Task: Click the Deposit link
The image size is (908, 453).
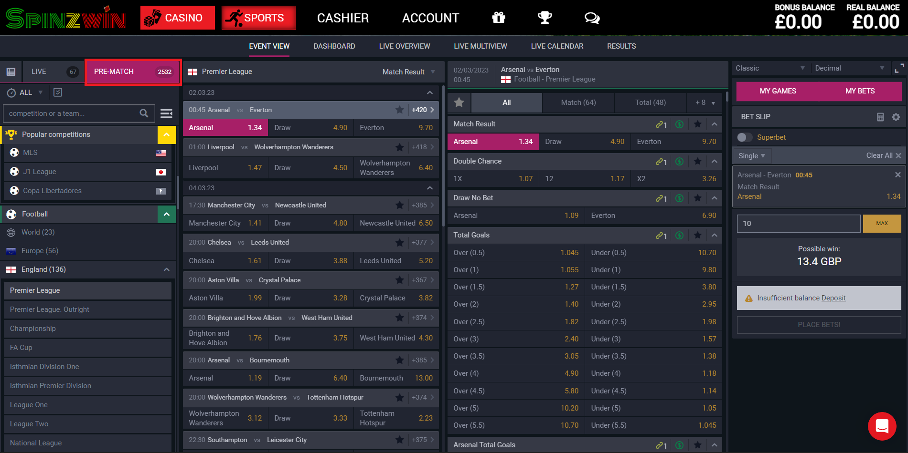Action: pos(833,298)
